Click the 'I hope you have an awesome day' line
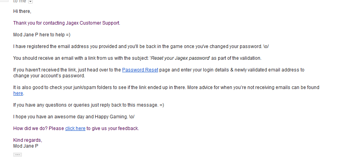 [74, 117]
